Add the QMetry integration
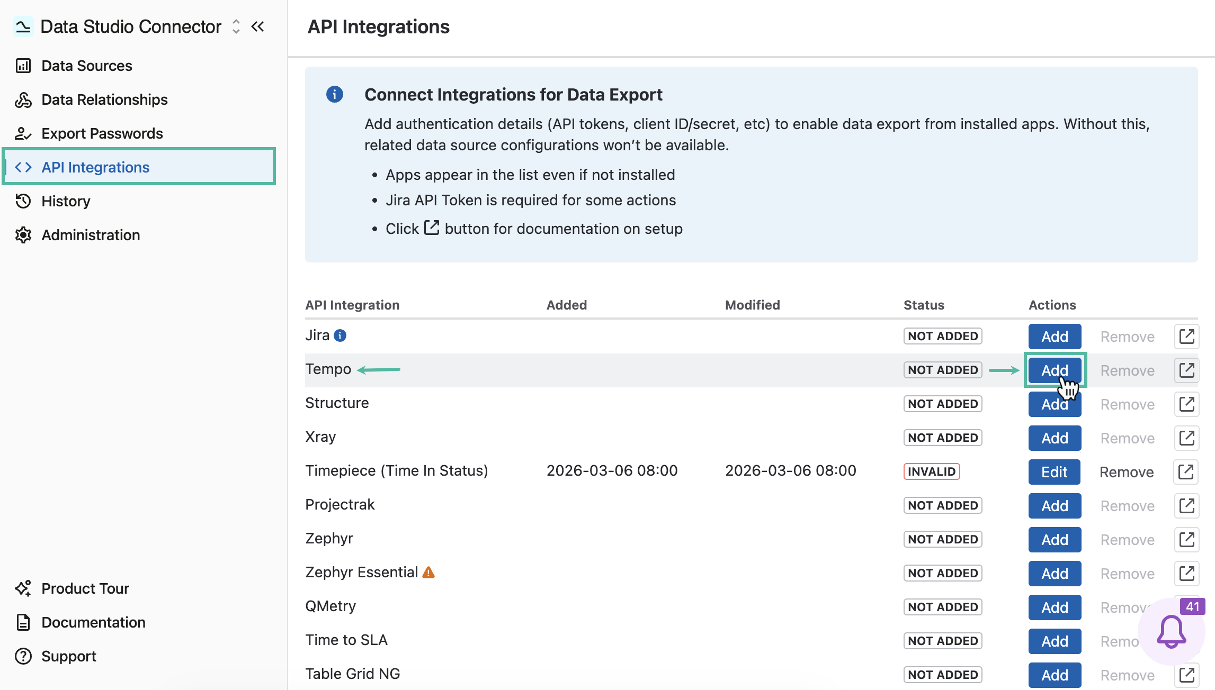 click(x=1055, y=607)
